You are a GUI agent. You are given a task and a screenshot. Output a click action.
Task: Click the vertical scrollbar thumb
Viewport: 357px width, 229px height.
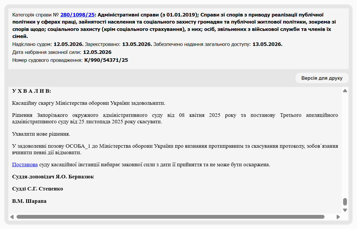(345, 202)
